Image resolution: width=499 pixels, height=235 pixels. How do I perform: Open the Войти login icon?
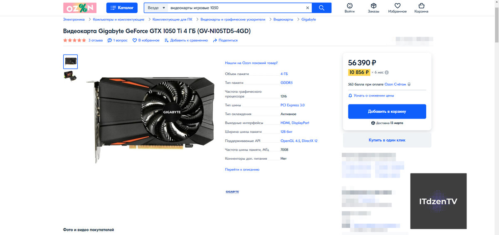pos(350,6)
